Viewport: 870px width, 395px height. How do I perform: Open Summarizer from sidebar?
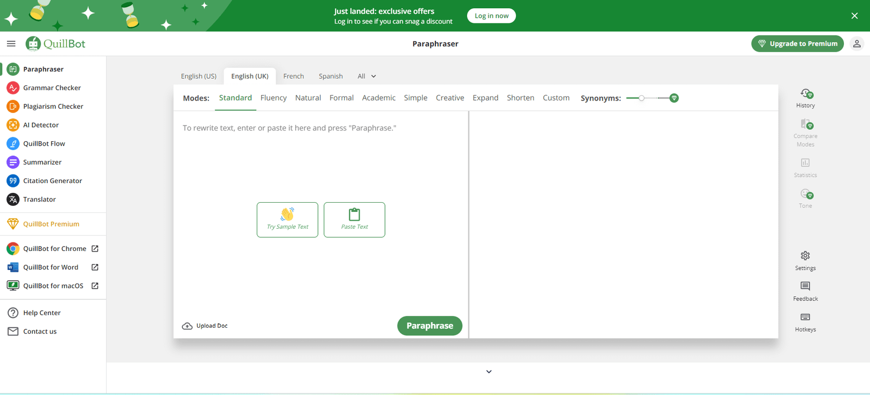53,162
